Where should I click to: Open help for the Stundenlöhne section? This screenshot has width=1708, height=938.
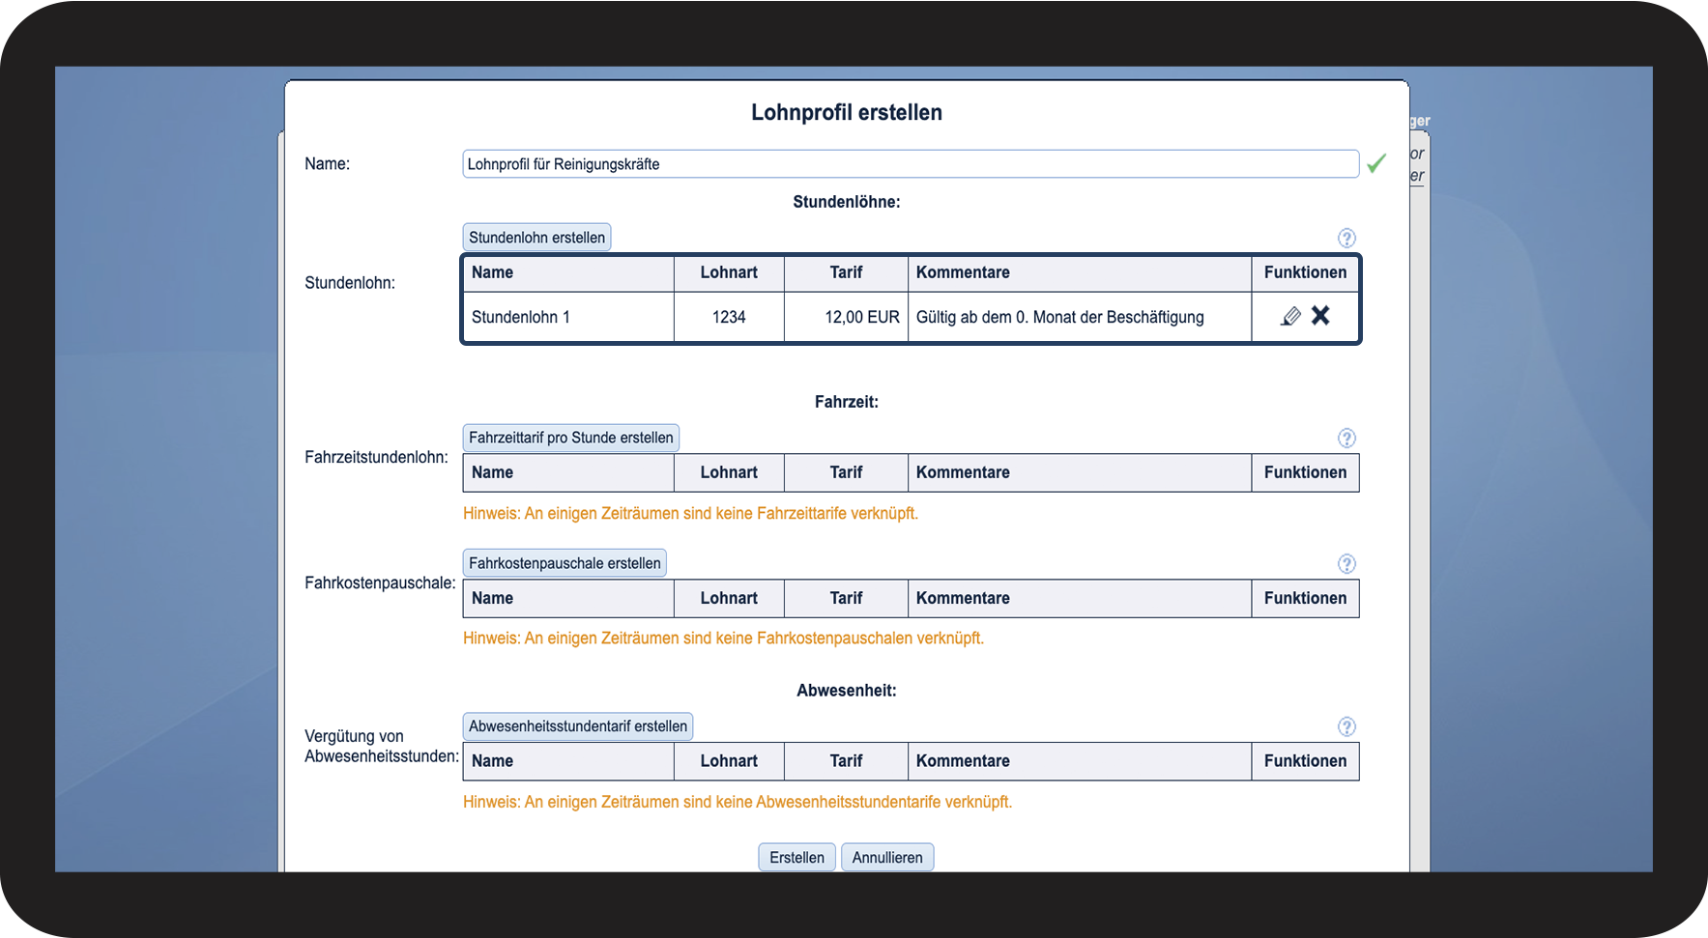tap(1346, 238)
